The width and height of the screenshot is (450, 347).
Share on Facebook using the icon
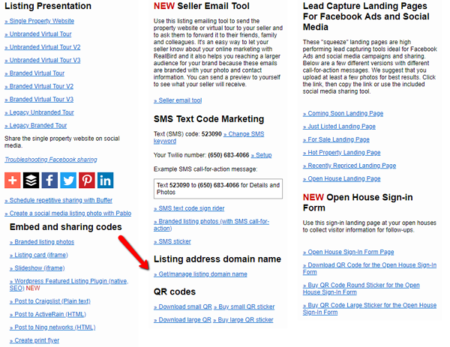pos(49,180)
